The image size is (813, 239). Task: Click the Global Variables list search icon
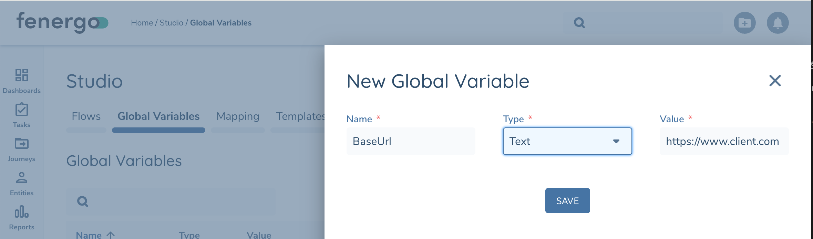pyautogui.click(x=83, y=201)
